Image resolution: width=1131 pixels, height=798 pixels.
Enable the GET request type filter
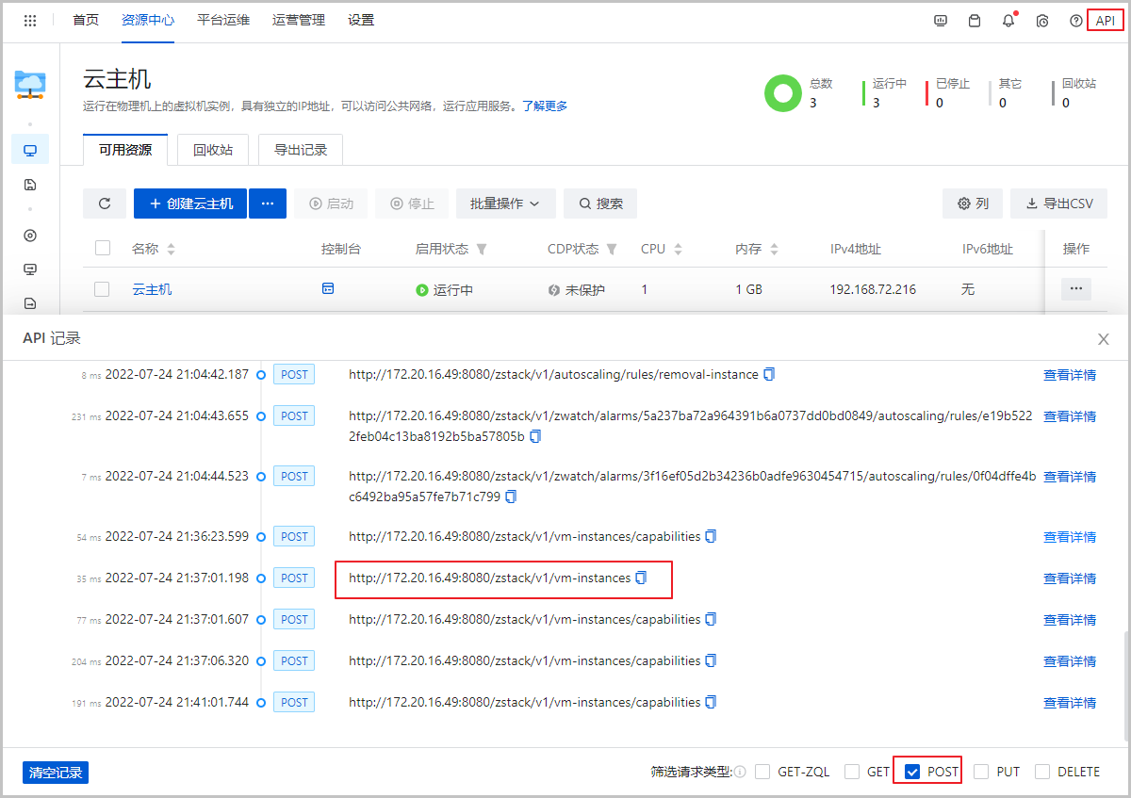(x=853, y=771)
